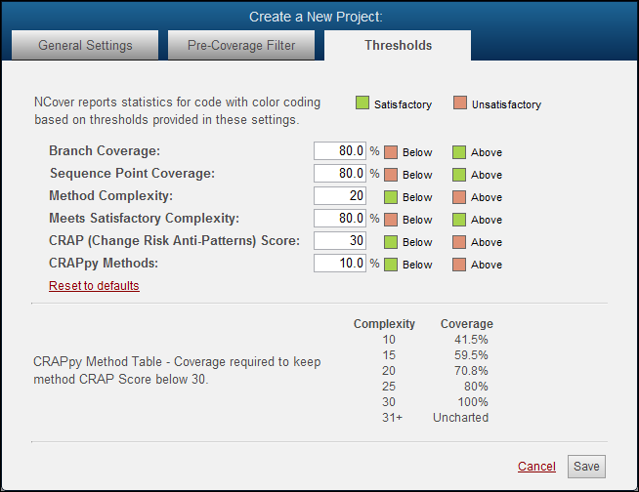
Task: Click Reset to defaults link
Action: 94,286
